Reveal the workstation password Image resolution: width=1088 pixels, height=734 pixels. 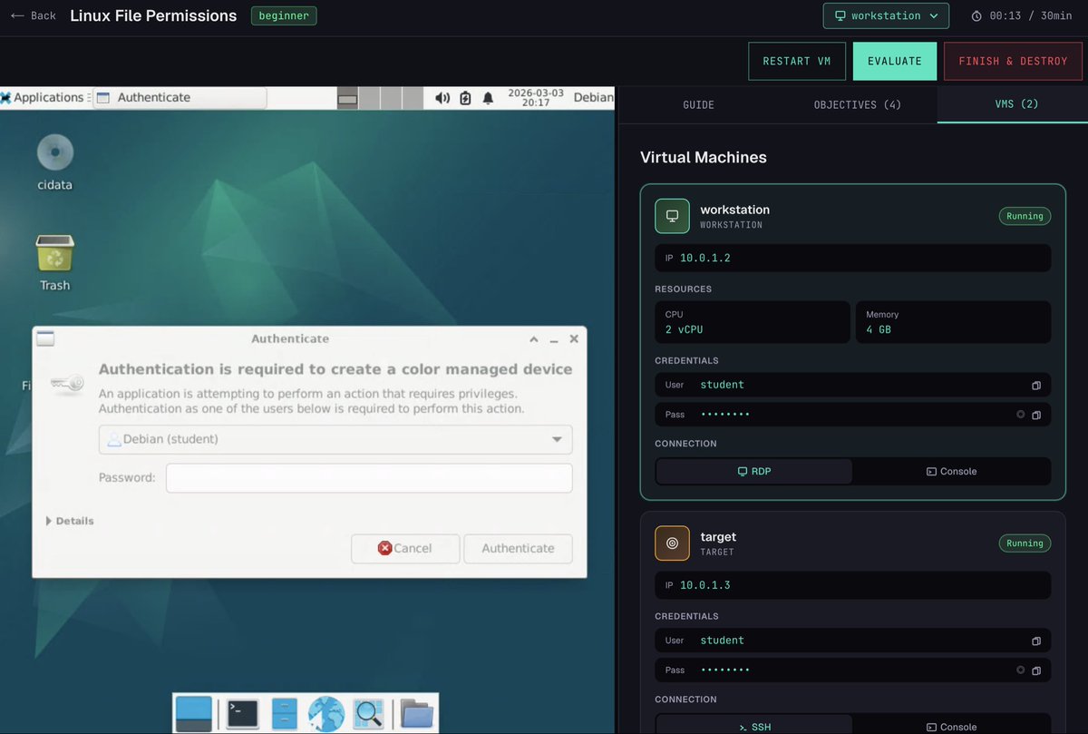coord(1020,415)
